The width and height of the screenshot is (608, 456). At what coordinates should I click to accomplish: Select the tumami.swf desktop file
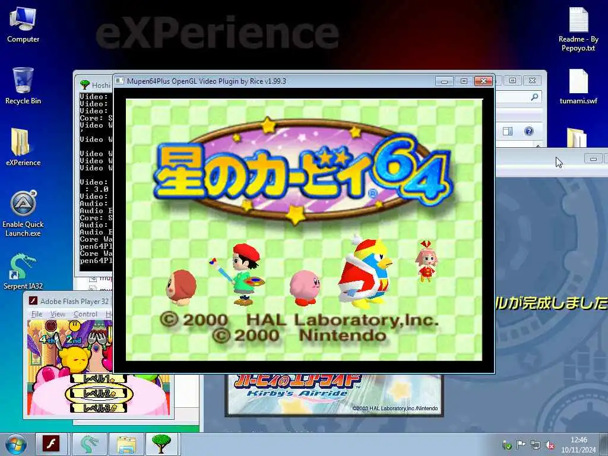click(x=578, y=87)
